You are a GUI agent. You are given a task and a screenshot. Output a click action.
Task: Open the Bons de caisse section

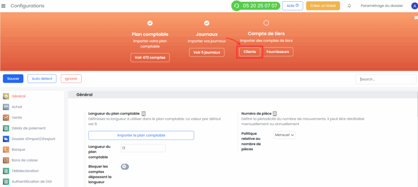[24, 161]
